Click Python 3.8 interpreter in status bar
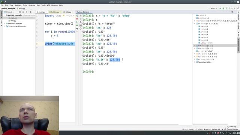240x135 pixels. [x=216, y=129]
